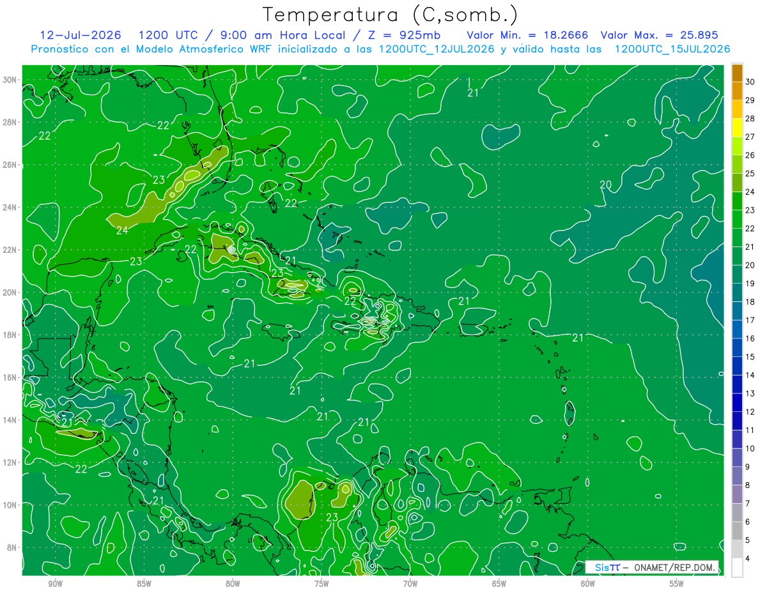Click the light gray swatch between 4 and 5
767x592 pixels.
[737, 549]
